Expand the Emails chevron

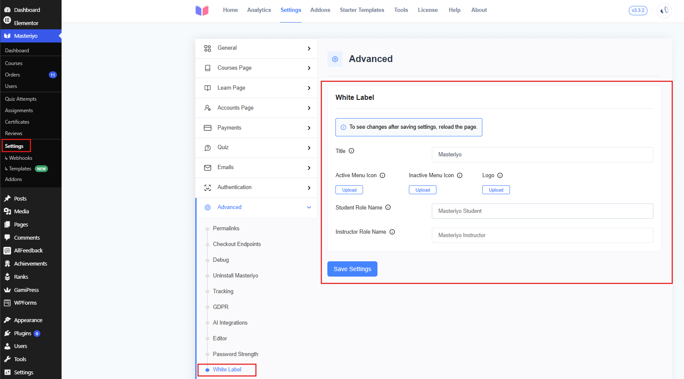click(309, 168)
